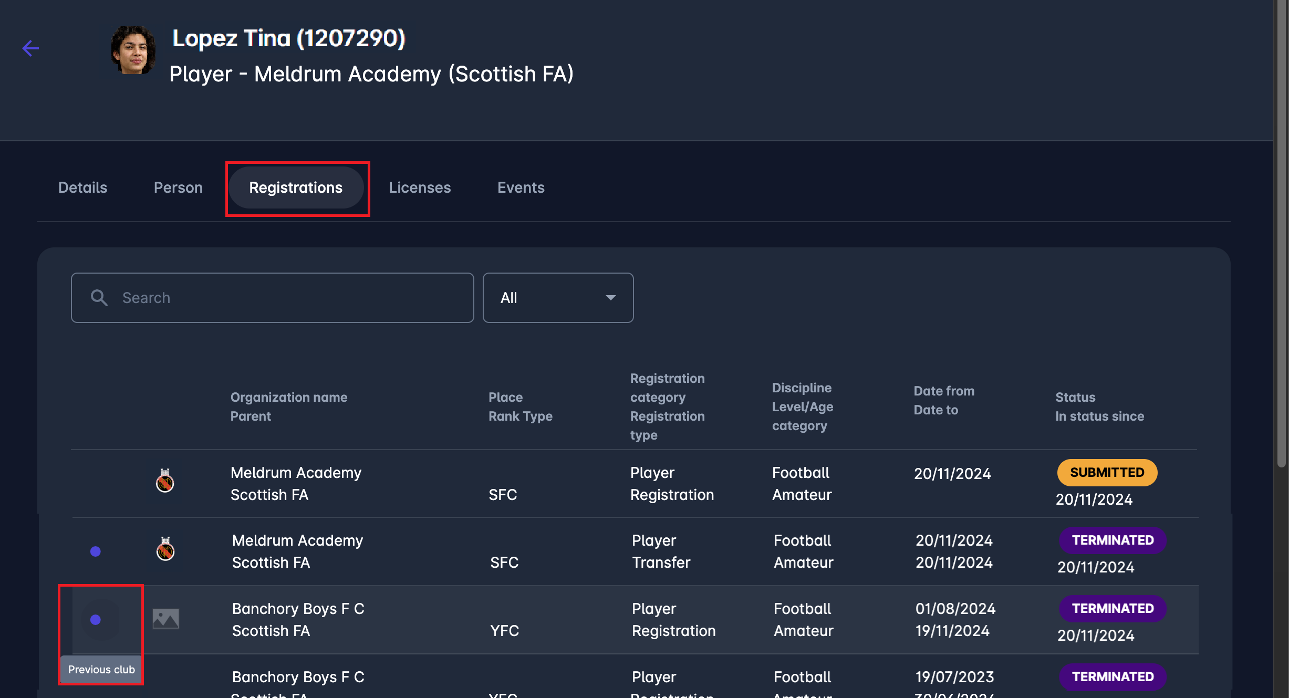
Task: Open the Person tab
Action: click(178, 187)
